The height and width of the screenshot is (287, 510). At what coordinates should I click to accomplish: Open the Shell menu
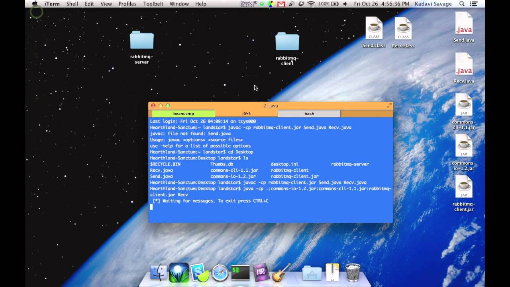pyautogui.click(x=72, y=4)
